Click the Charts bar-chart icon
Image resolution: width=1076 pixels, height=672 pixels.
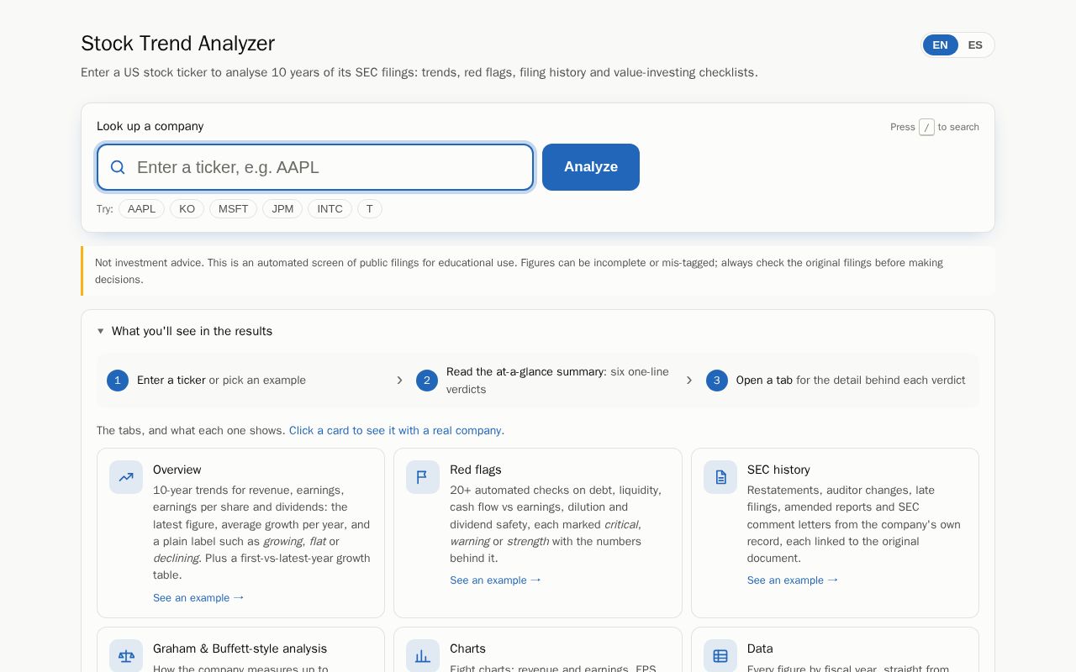click(423, 656)
